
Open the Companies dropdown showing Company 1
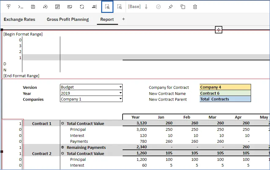click(120, 99)
